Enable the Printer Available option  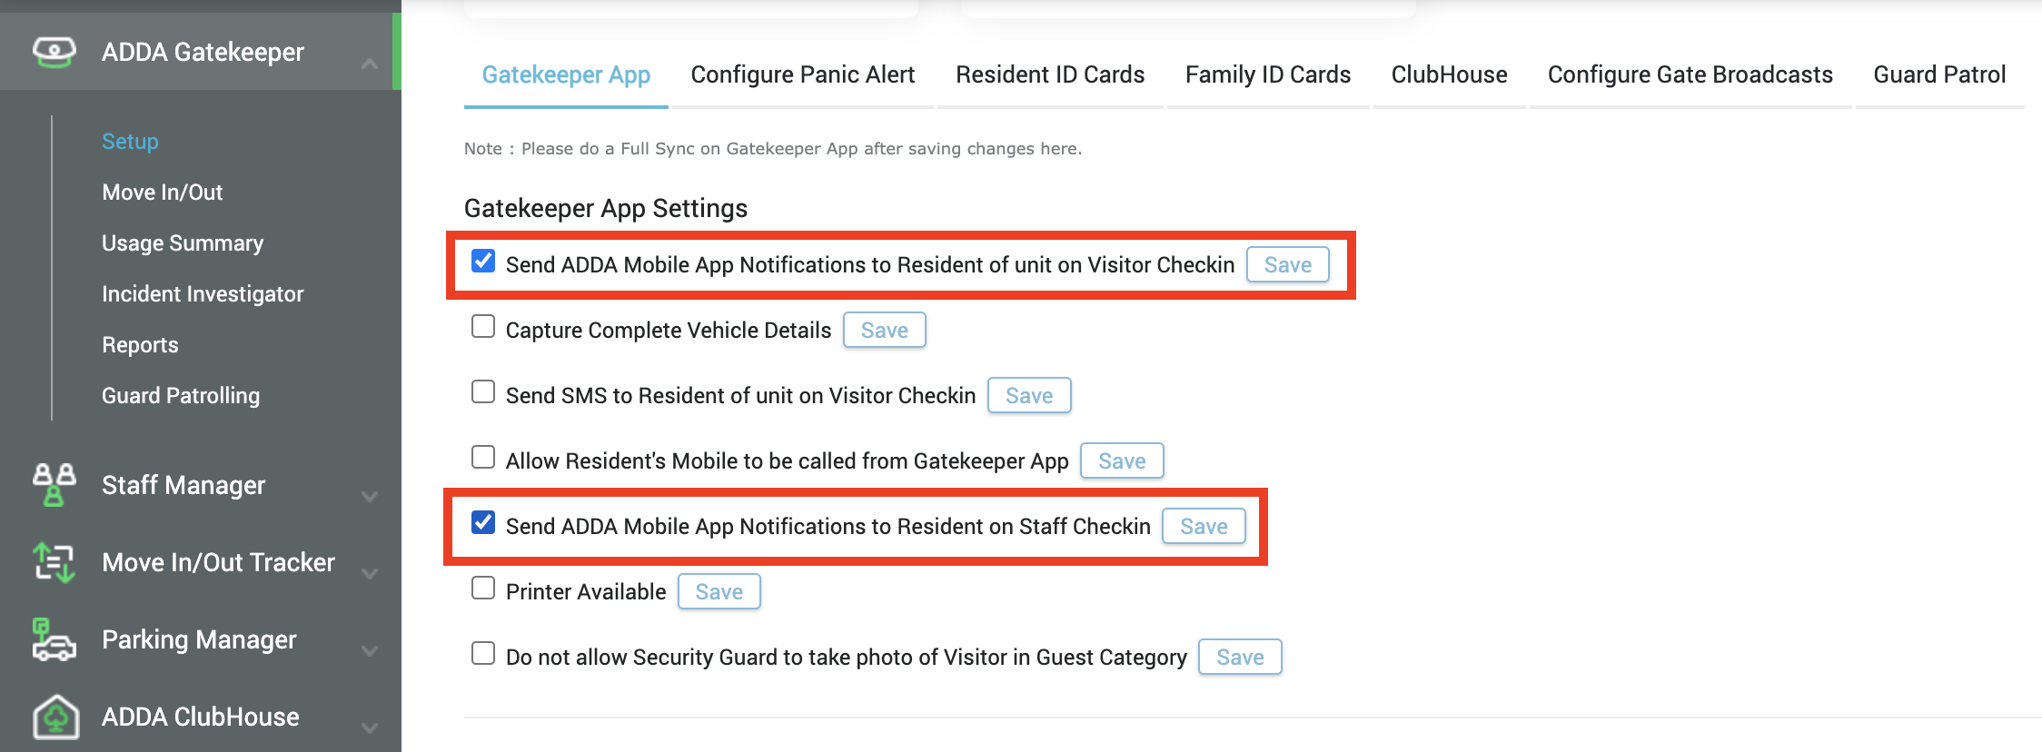coord(482,588)
